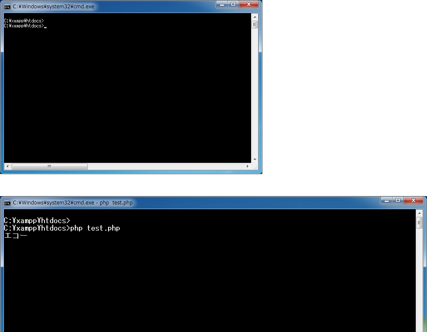Screen dimensions: 427x332
Task: Click the right arrow of the upper window's horizontal scrollbar
Action: pyautogui.click(x=247, y=166)
